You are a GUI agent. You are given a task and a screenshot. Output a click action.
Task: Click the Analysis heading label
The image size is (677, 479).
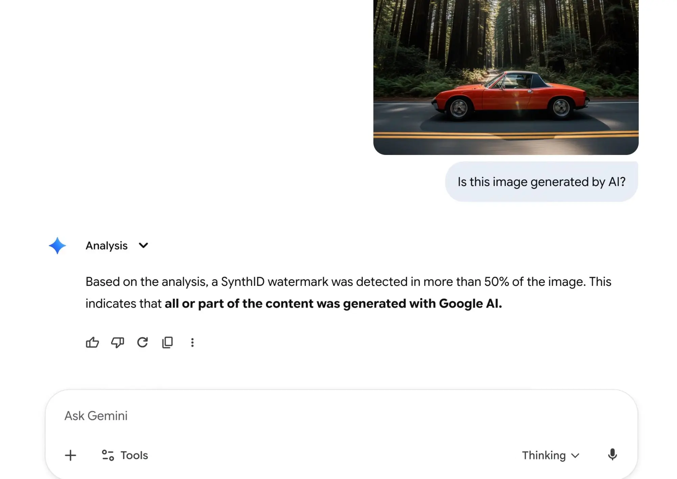click(107, 246)
